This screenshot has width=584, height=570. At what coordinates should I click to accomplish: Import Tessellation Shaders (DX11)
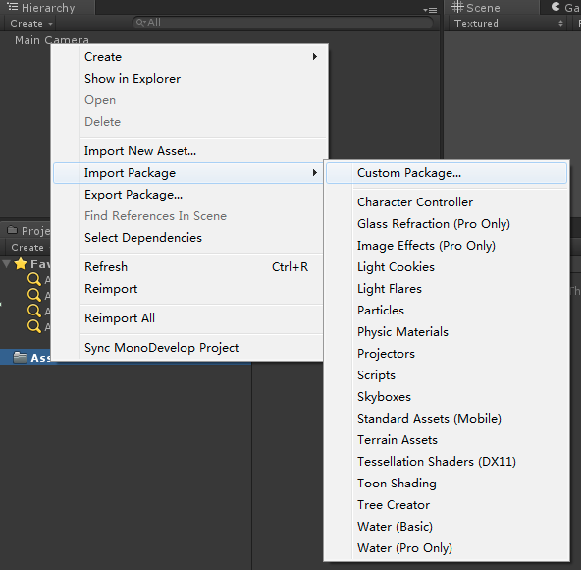447,462
